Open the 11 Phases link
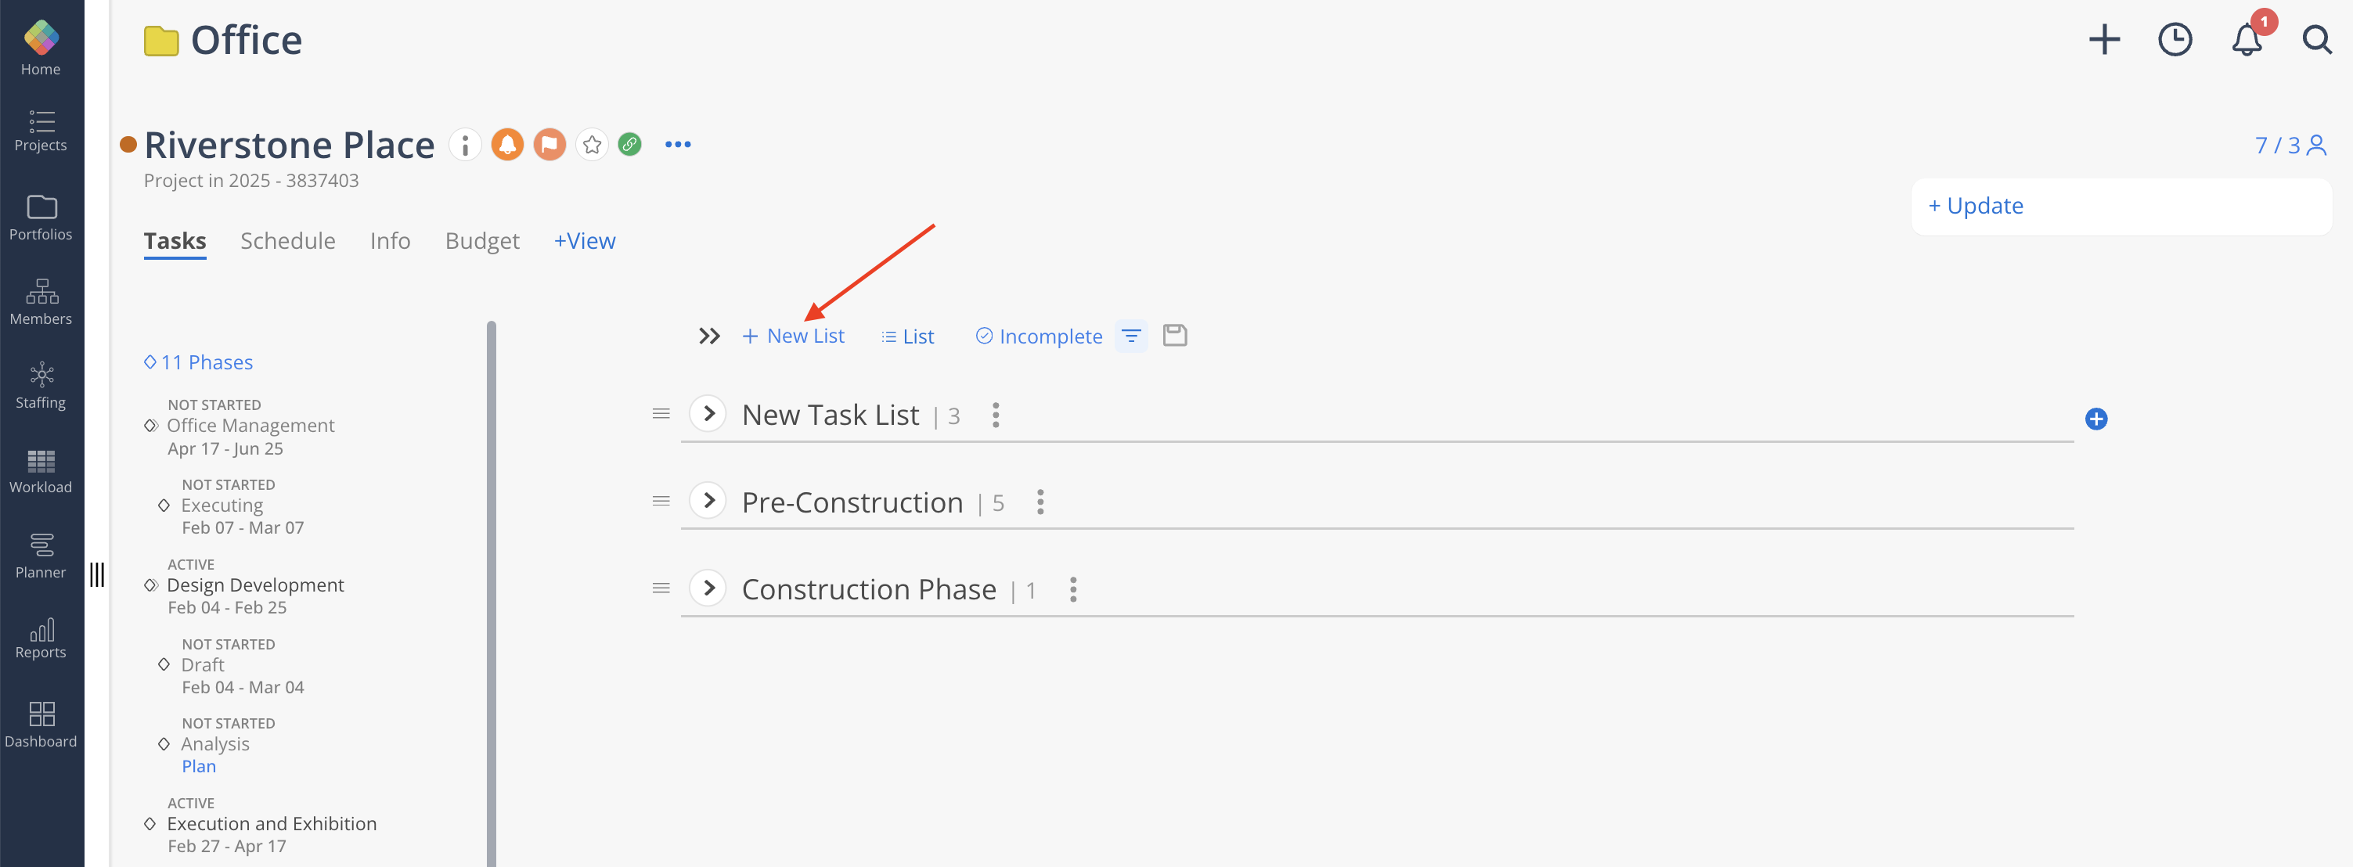The image size is (2353, 867). pyautogui.click(x=198, y=362)
